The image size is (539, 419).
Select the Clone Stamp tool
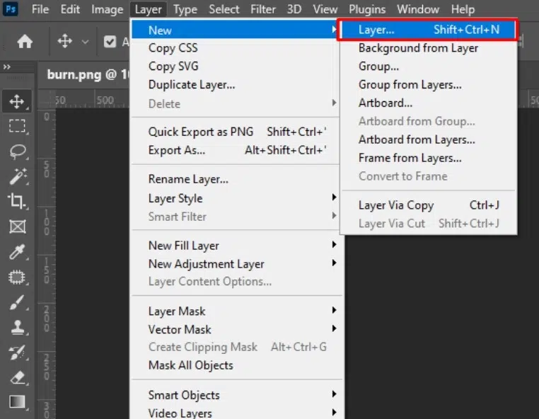tap(17, 327)
